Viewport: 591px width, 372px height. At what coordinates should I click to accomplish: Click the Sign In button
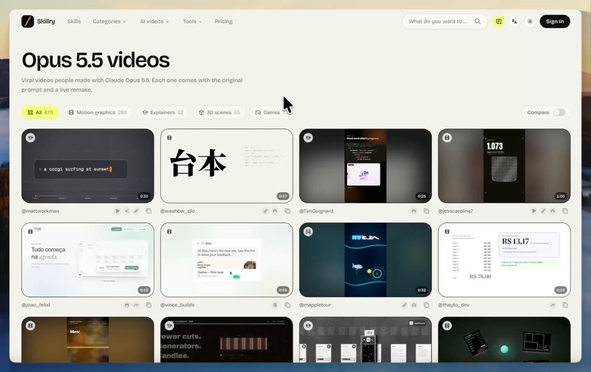555,22
